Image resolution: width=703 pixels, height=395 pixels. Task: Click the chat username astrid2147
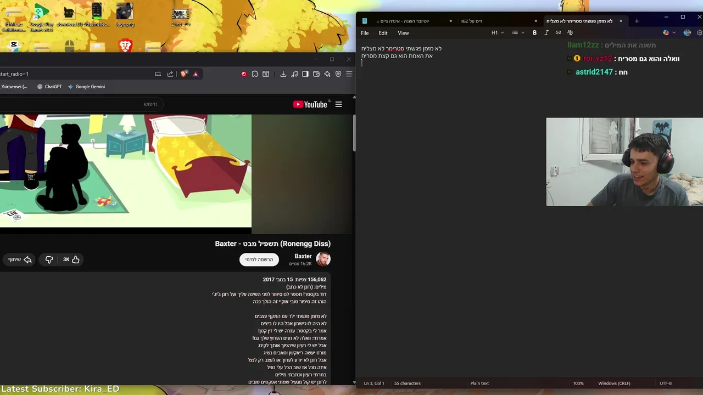(x=594, y=72)
